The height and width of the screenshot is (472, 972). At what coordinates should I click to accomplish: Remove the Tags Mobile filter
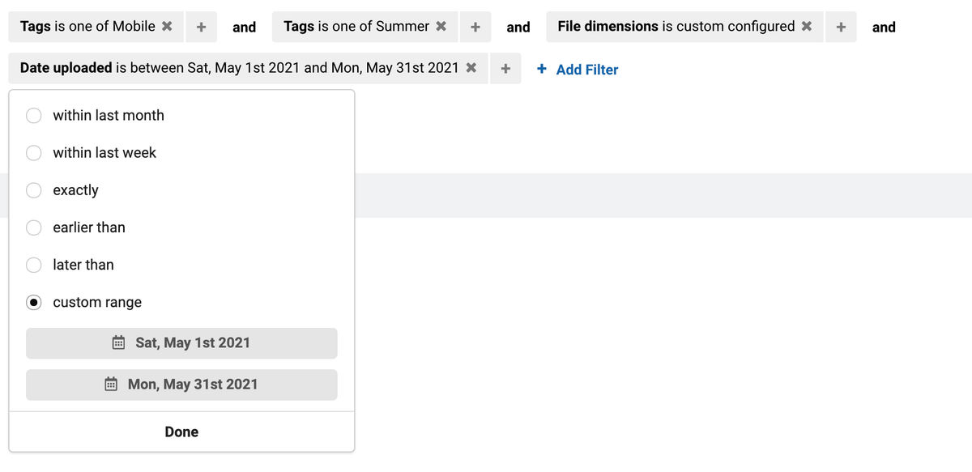167,27
